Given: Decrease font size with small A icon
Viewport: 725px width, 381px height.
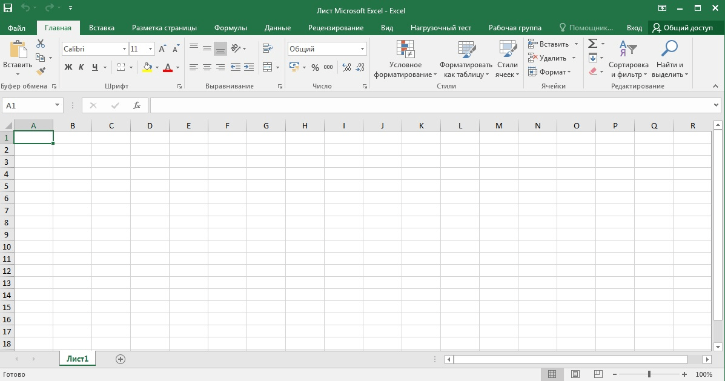Looking at the screenshot, I should 176,48.
